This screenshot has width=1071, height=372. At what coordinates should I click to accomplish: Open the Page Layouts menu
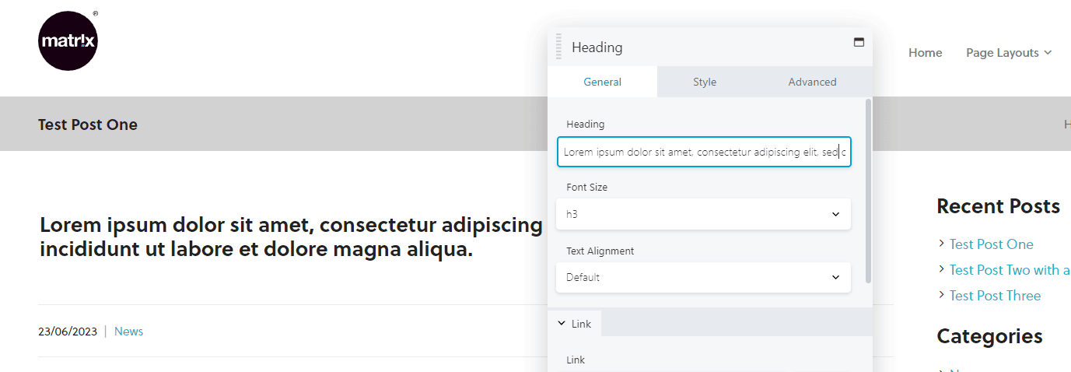pyautogui.click(x=1002, y=53)
